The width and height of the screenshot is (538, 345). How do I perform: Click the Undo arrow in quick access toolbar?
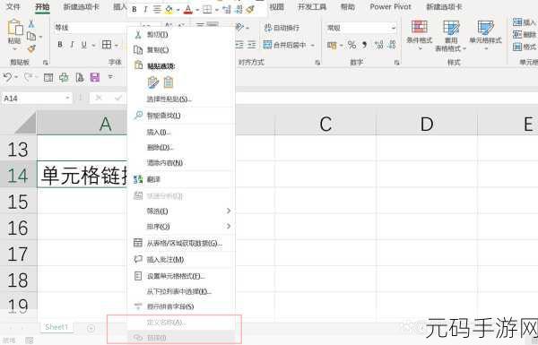(7, 77)
